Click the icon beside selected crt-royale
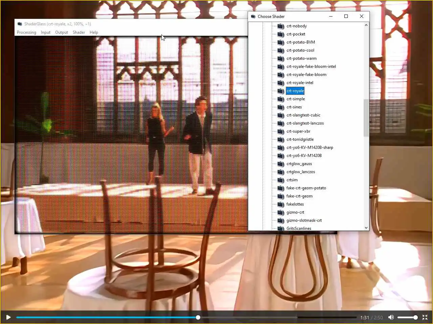The image size is (433, 324). (281, 91)
